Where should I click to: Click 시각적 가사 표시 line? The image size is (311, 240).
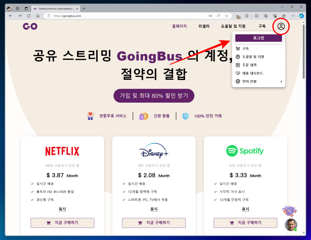(x=232, y=192)
